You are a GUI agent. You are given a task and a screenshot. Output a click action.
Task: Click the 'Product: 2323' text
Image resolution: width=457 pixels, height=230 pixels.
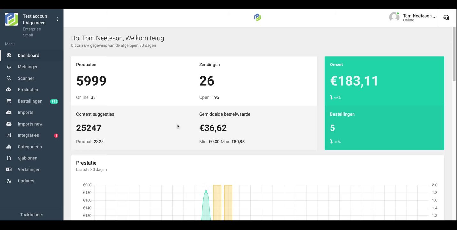click(x=90, y=142)
